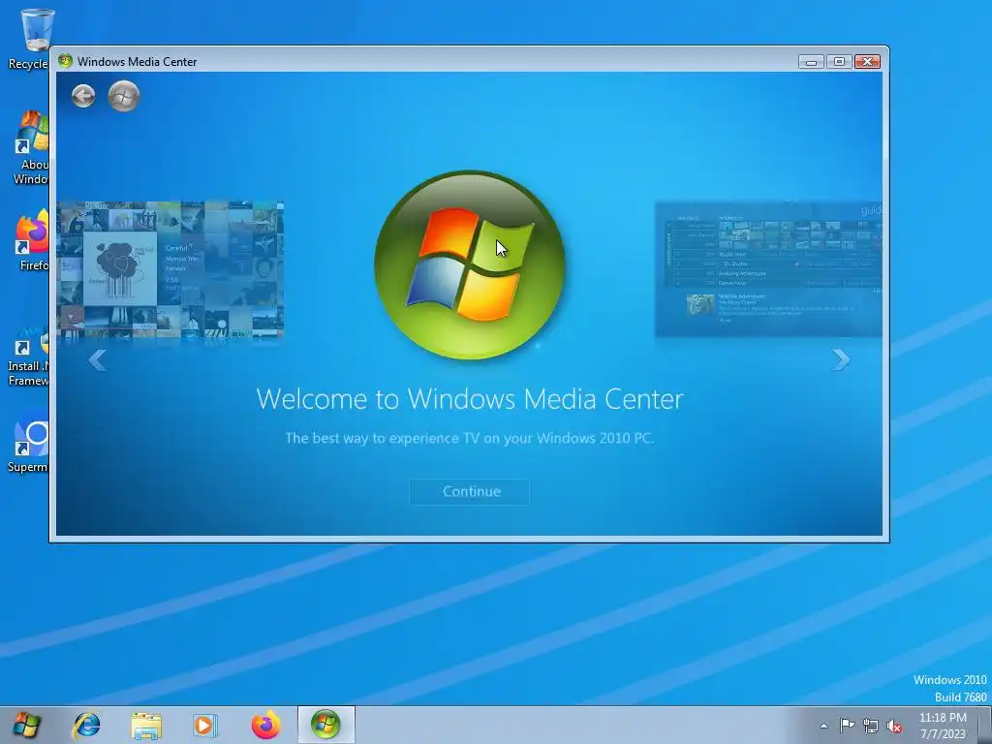Open the network status tray icon
The height and width of the screenshot is (744, 992).
tap(871, 726)
